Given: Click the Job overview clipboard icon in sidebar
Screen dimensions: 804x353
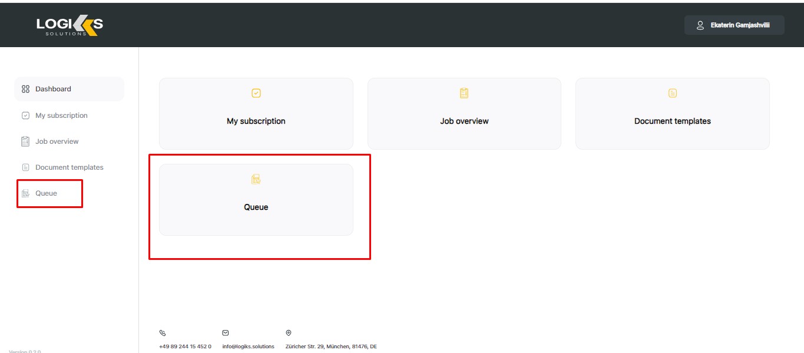Looking at the screenshot, I should 25,141.
